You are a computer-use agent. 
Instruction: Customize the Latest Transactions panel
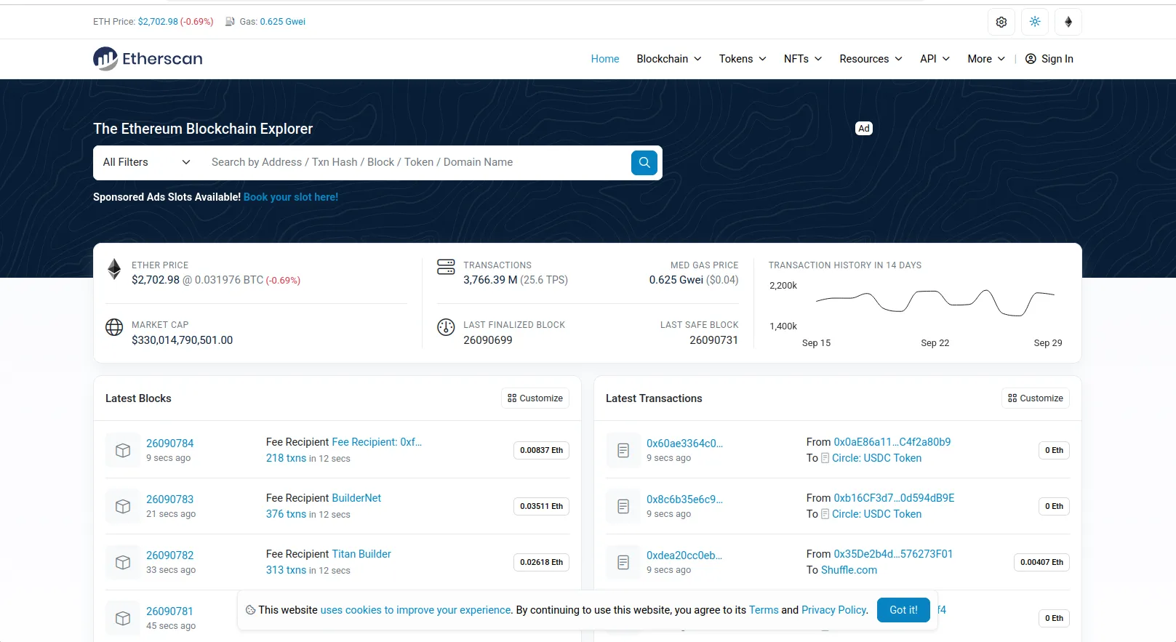click(x=1036, y=398)
